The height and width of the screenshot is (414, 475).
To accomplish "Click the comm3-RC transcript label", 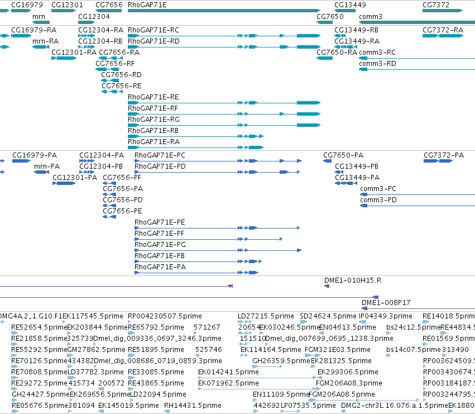I will [377, 53].
